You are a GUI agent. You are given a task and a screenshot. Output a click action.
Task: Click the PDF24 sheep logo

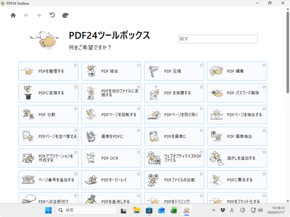pyautogui.click(x=44, y=39)
